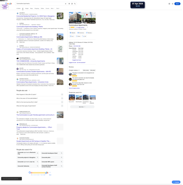
Task: Click the phone number link in the panel
Action: point(76,46)
